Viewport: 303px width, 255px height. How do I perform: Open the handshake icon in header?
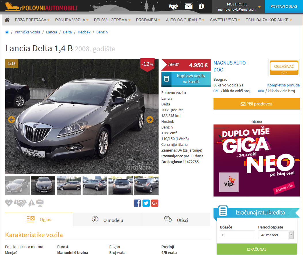pos(173,7)
